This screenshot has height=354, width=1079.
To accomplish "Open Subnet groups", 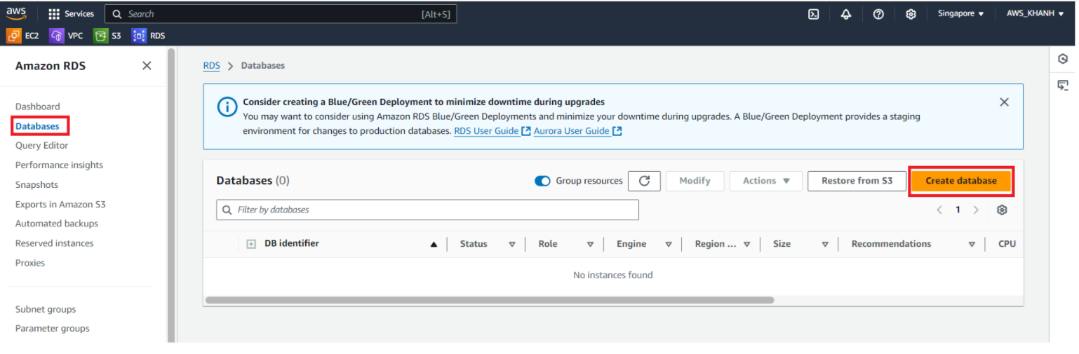I will 46,309.
